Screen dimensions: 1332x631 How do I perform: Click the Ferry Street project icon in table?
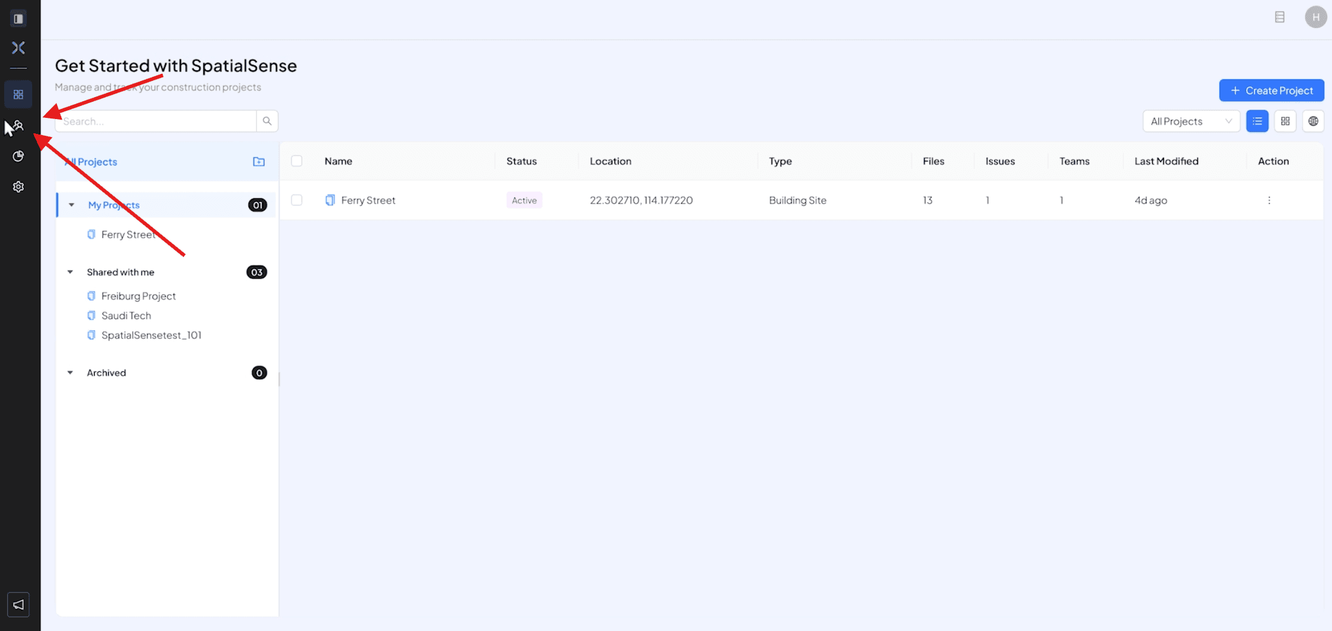tap(330, 200)
